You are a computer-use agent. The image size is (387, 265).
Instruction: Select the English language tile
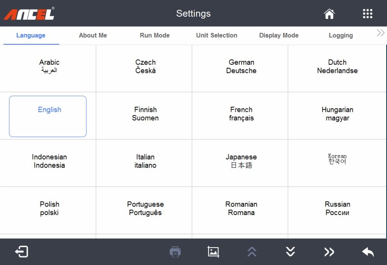(x=48, y=116)
